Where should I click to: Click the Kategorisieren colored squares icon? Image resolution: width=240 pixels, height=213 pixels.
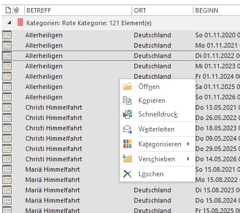(127, 144)
